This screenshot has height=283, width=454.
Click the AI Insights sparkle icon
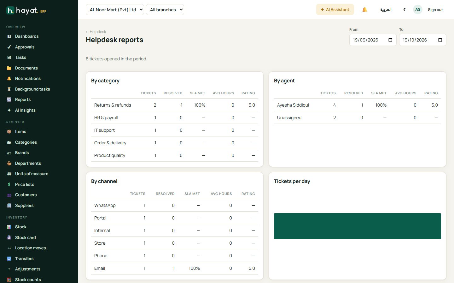9,110
